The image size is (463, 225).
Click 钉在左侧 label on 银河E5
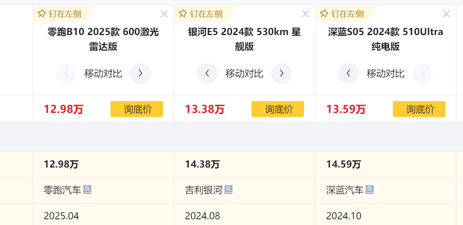click(x=206, y=14)
